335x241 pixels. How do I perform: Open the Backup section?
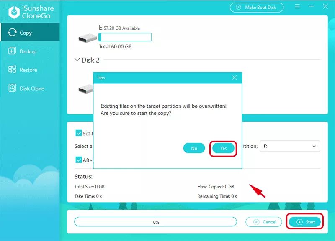[x=29, y=51]
